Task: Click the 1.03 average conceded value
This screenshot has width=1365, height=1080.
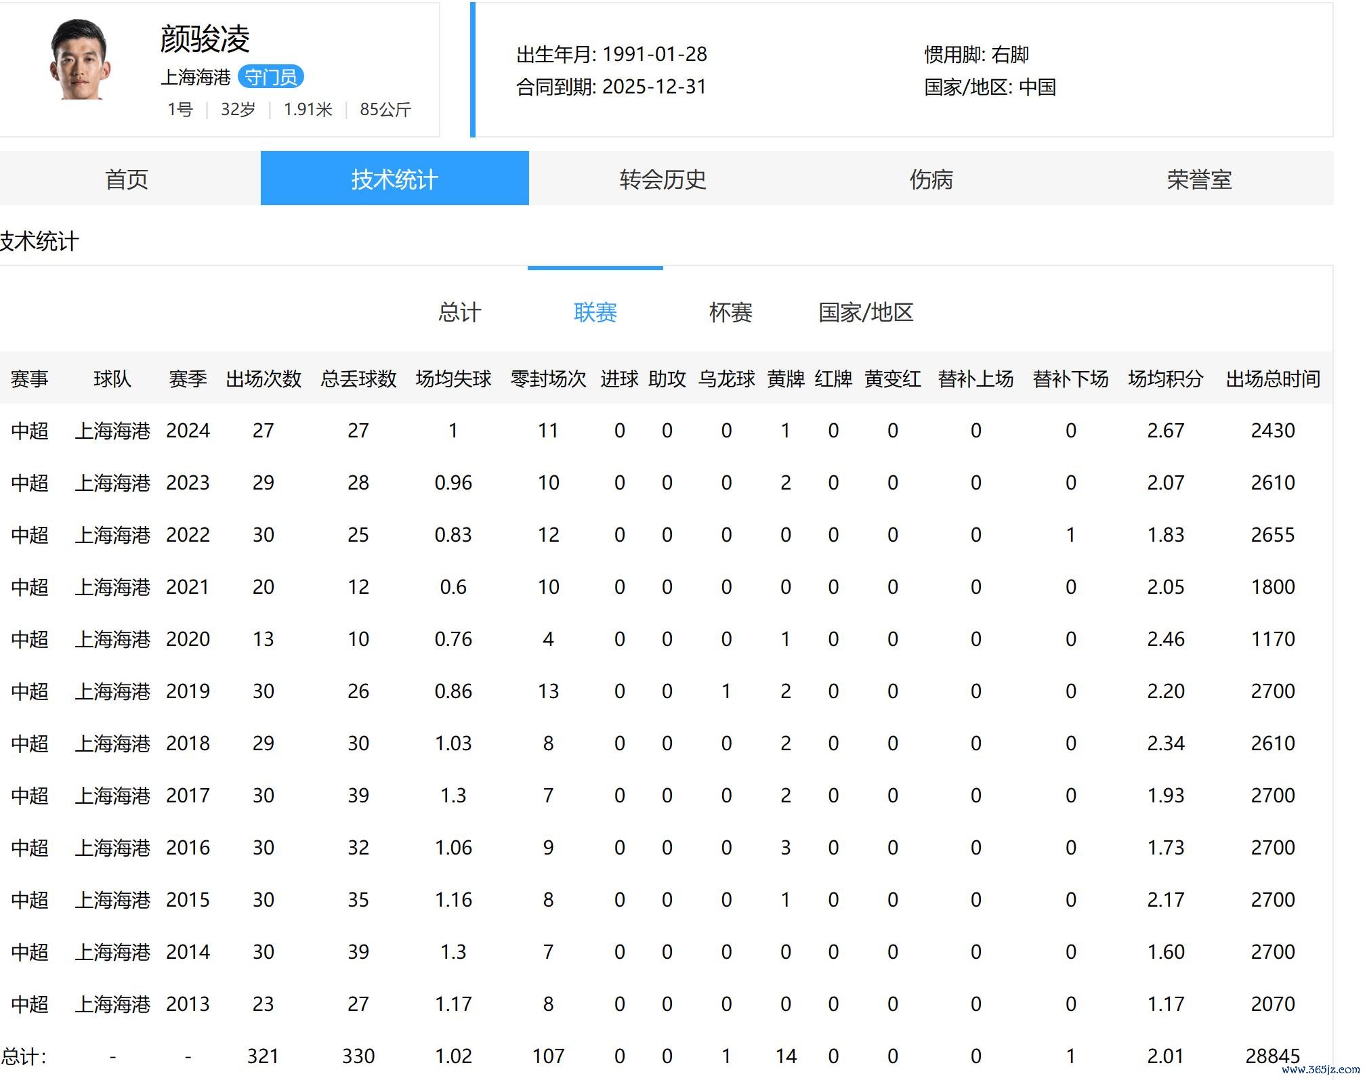Action: 453,743
